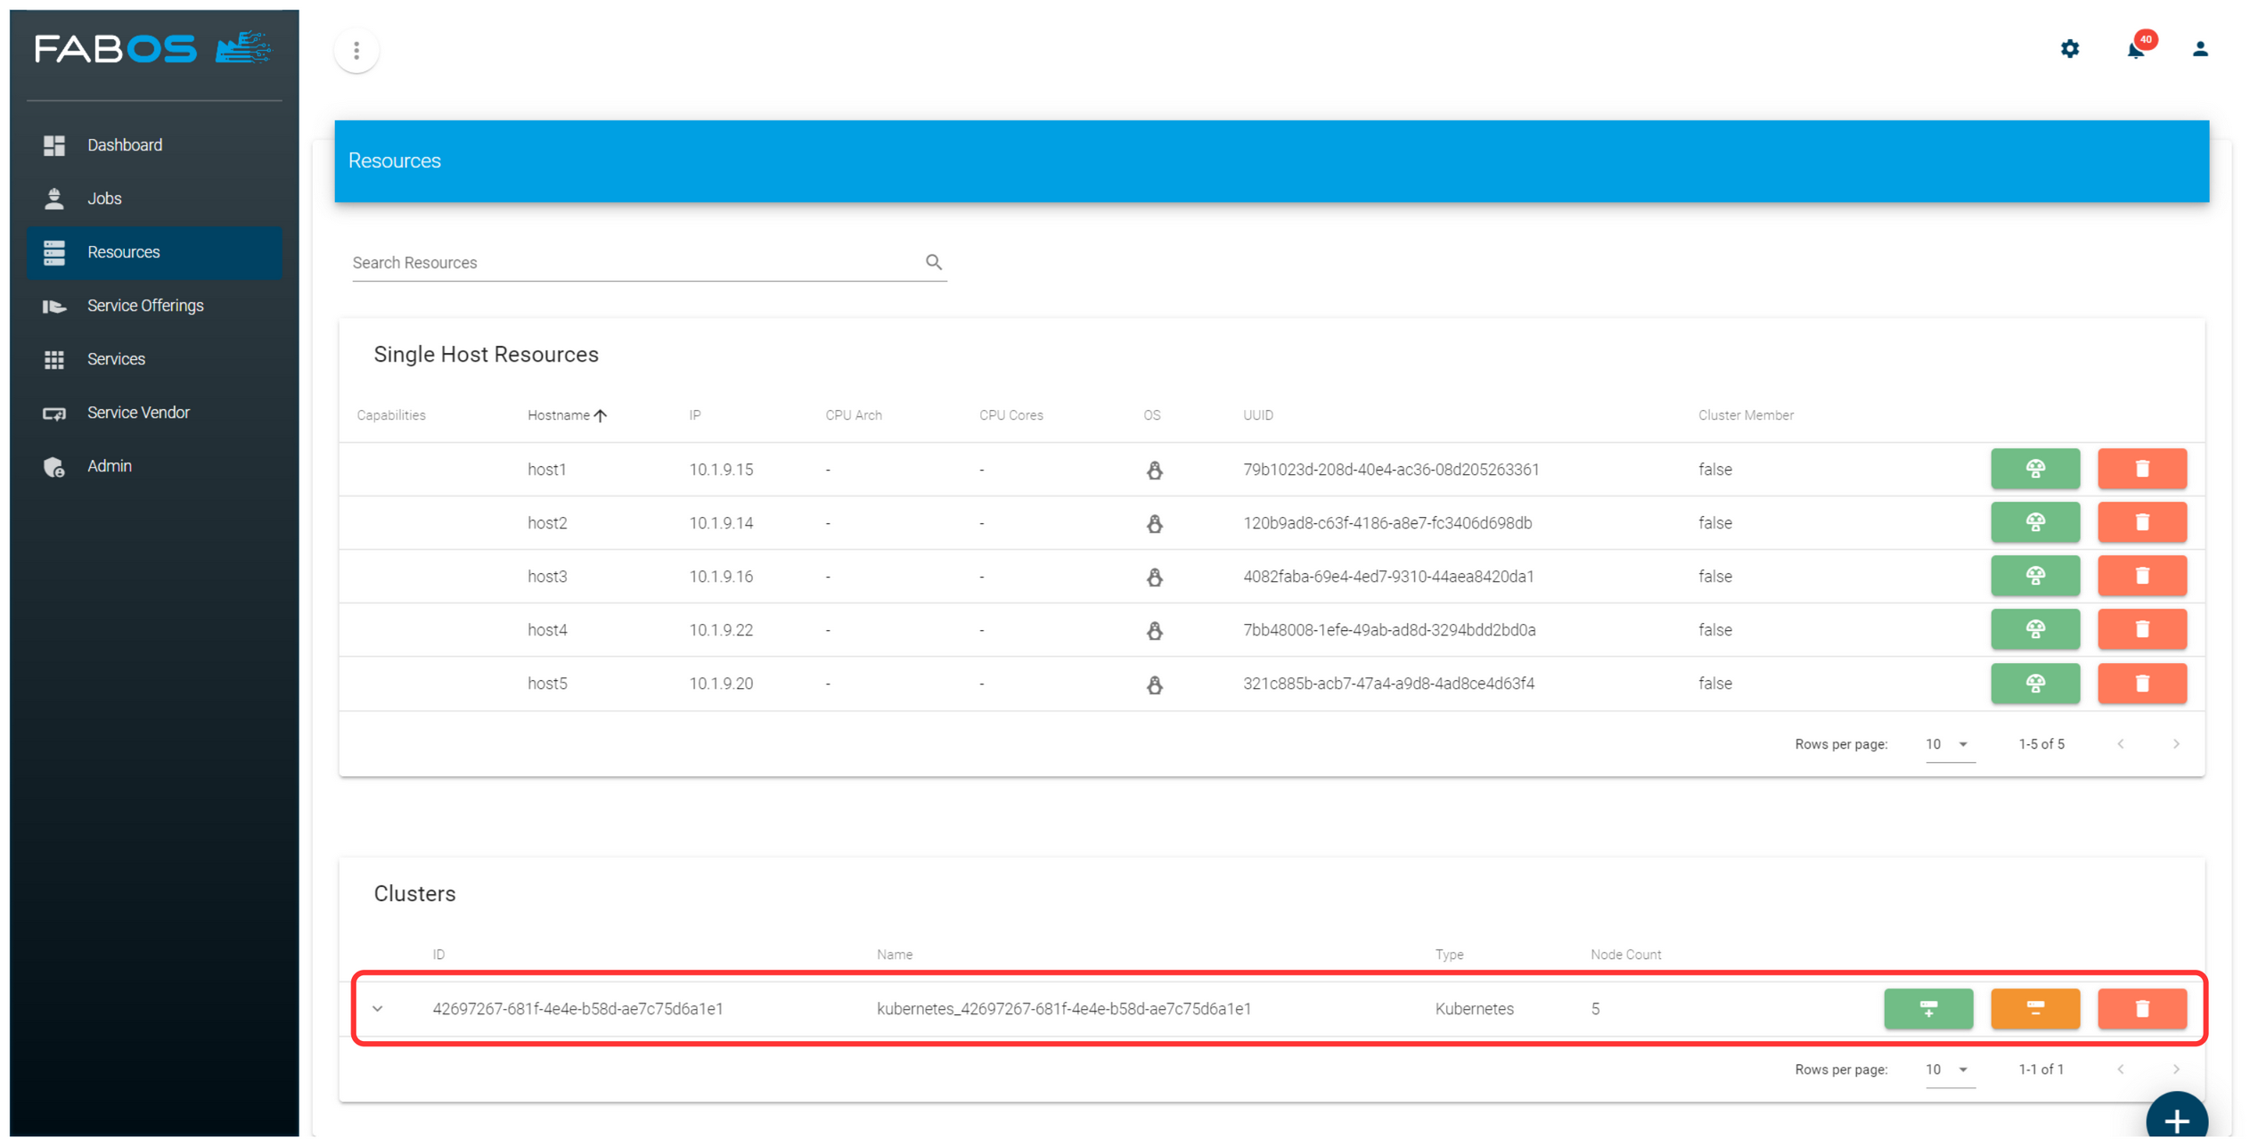2258x1148 pixels.
Task: Select the Service Offerings flag icon
Action: click(x=54, y=306)
